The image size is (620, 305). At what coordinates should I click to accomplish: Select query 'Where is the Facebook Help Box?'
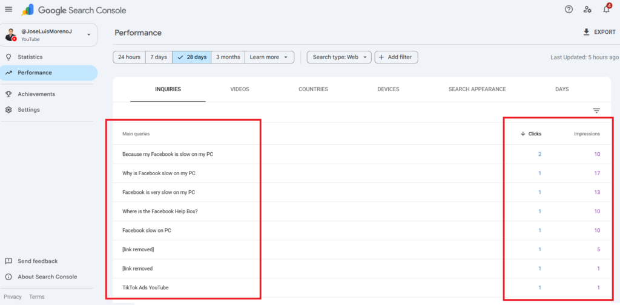pos(160,211)
